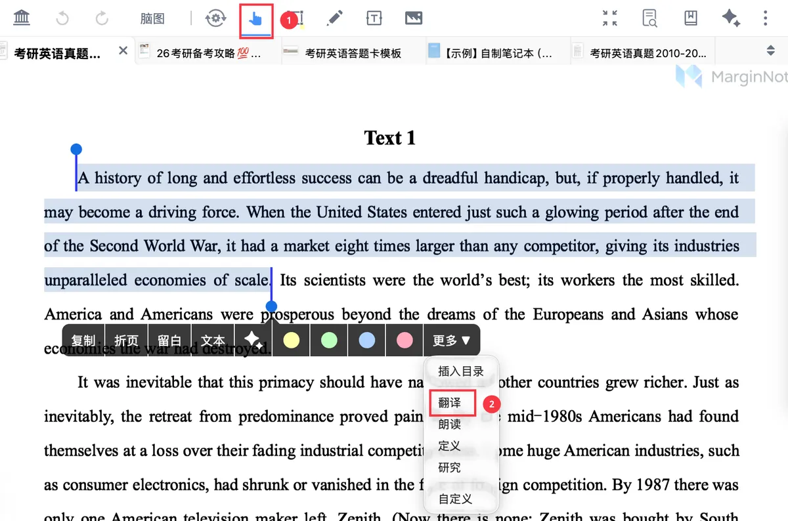Choose 插入目录 from the menu
The height and width of the screenshot is (521, 788).
(x=461, y=371)
